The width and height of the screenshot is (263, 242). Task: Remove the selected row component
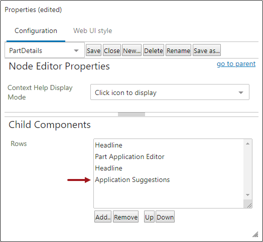click(125, 217)
